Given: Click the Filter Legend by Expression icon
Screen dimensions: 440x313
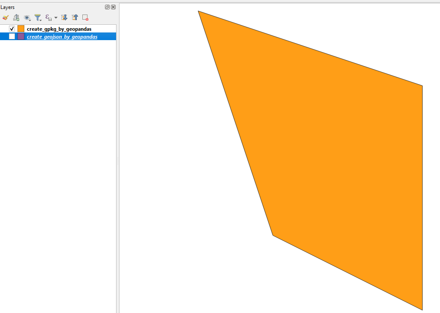Looking at the screenshot, I should pos(48,18).
